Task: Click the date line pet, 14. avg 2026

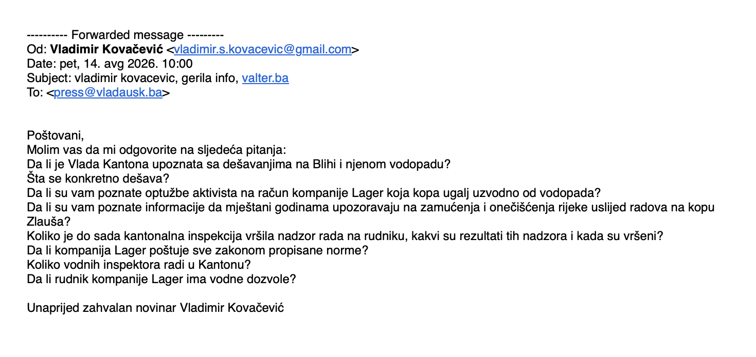Action: point(110,64)
